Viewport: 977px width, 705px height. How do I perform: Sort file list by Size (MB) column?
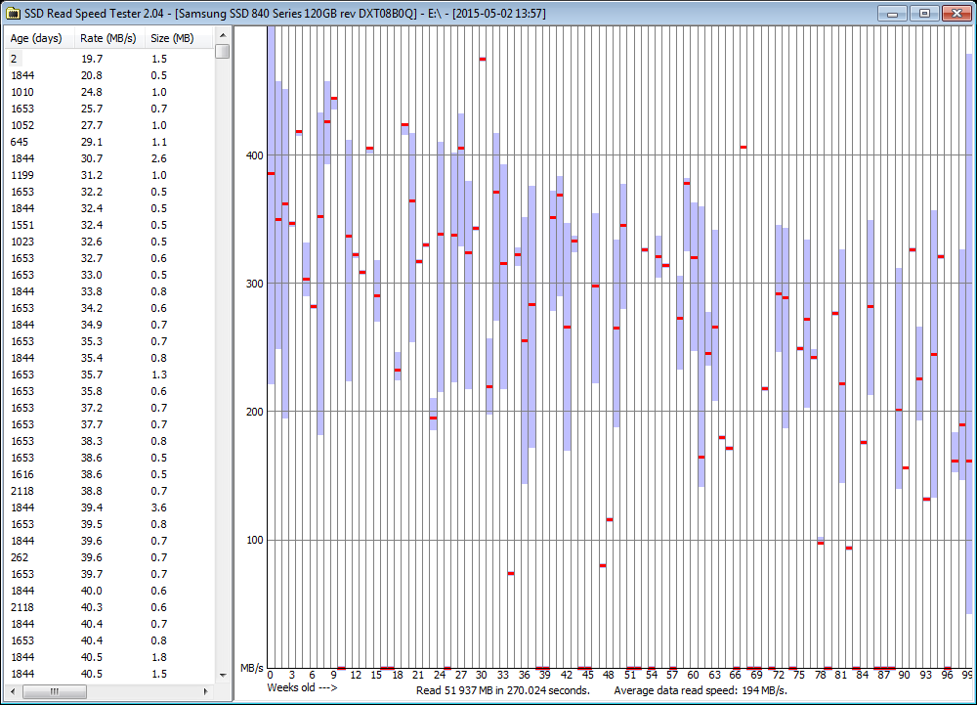(173, 38)
